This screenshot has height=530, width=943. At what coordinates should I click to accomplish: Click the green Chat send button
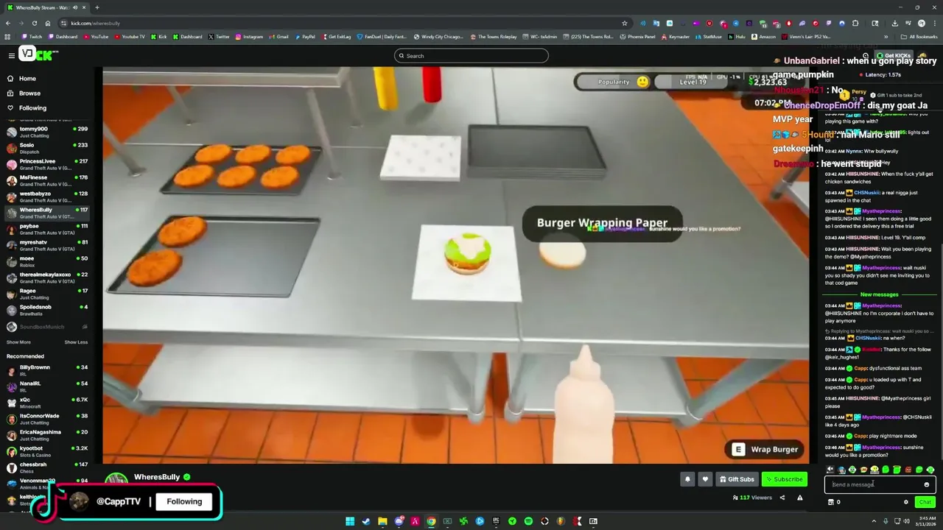click(925, 502)
